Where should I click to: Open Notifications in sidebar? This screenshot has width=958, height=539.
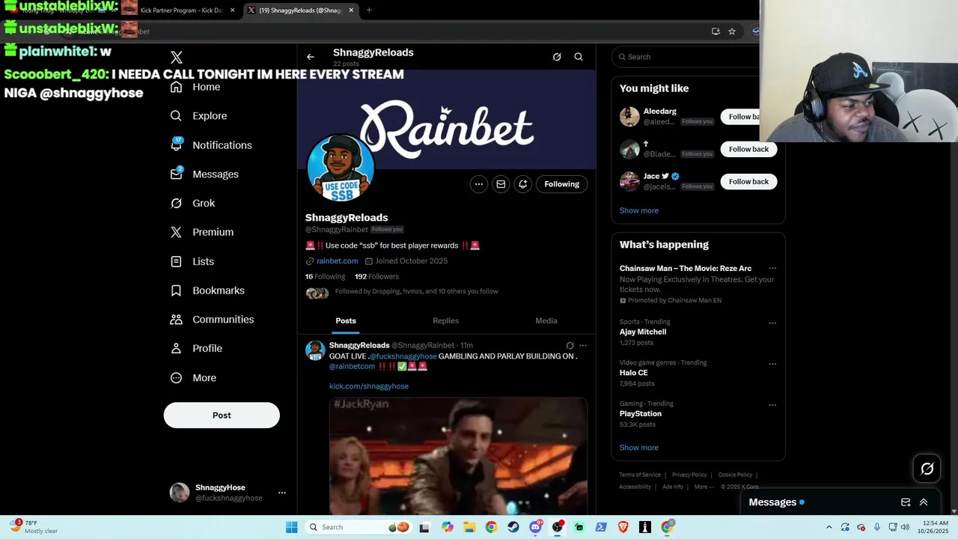(211, 145)
